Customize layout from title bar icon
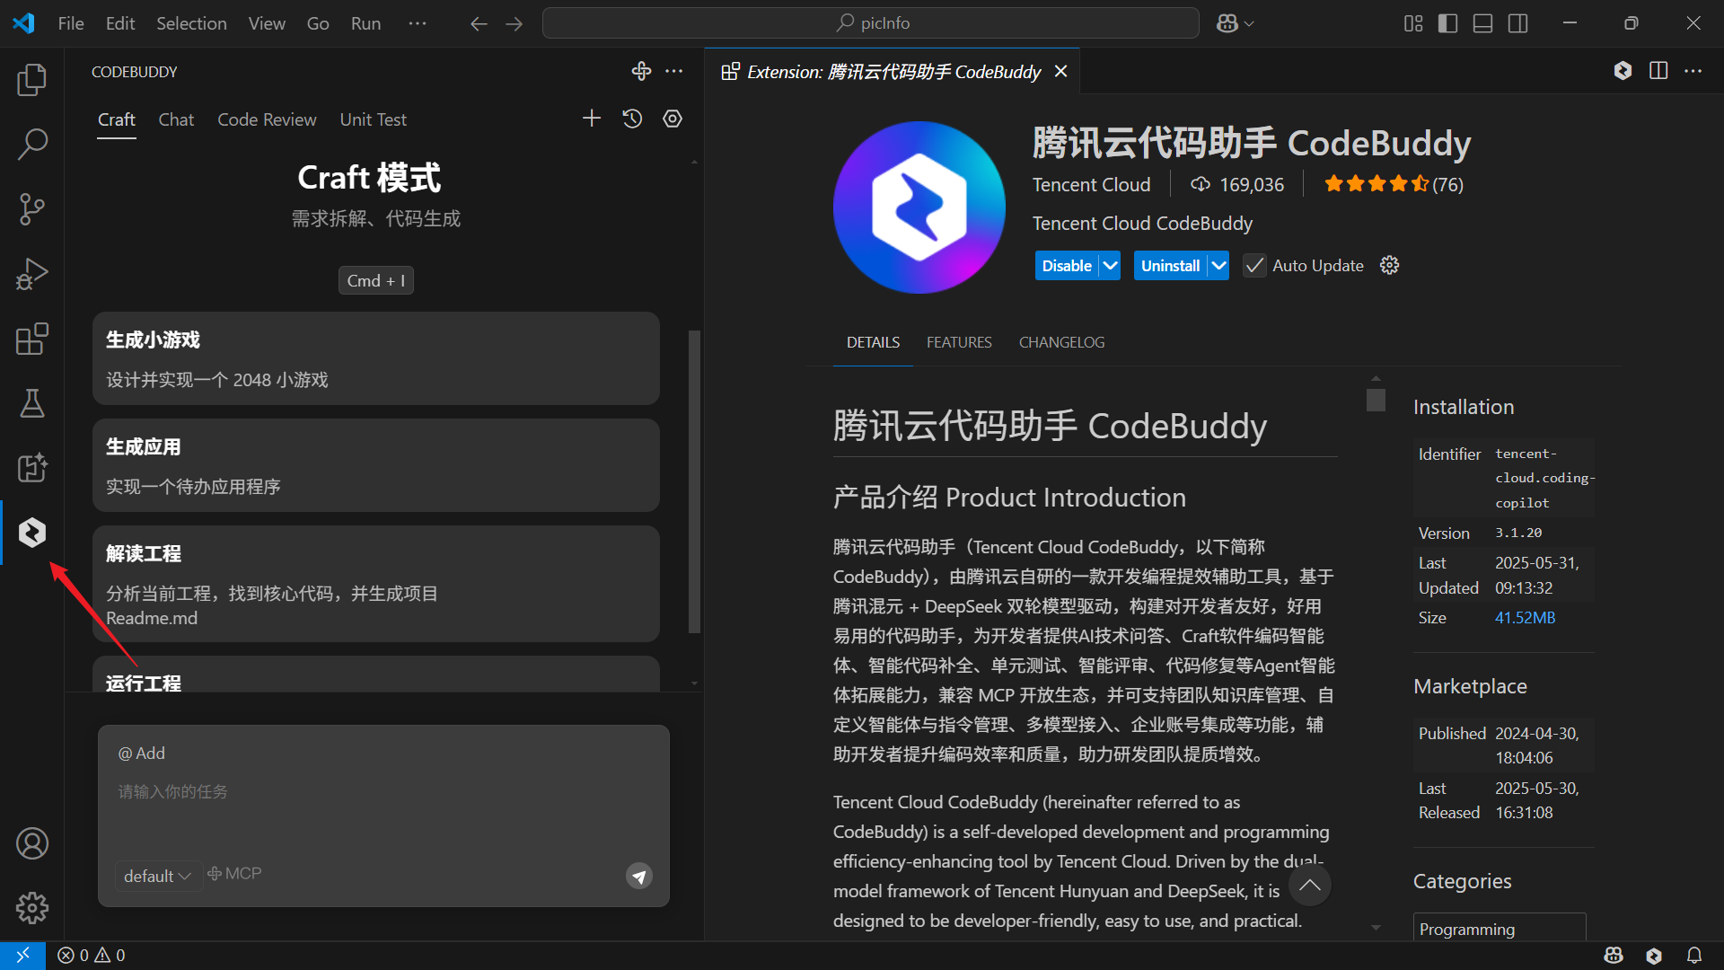The image size is (1724, 970). (1413, 23)
